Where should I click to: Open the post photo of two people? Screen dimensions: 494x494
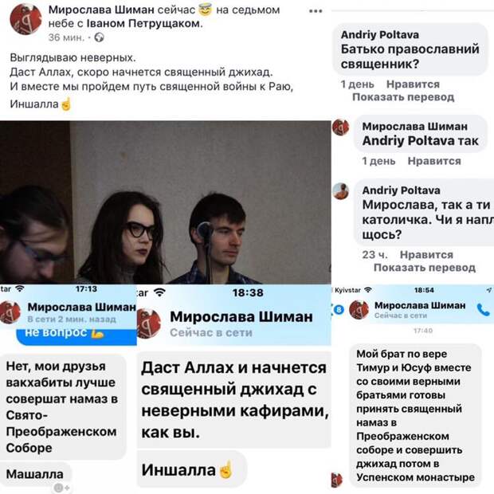click(166, 202)
